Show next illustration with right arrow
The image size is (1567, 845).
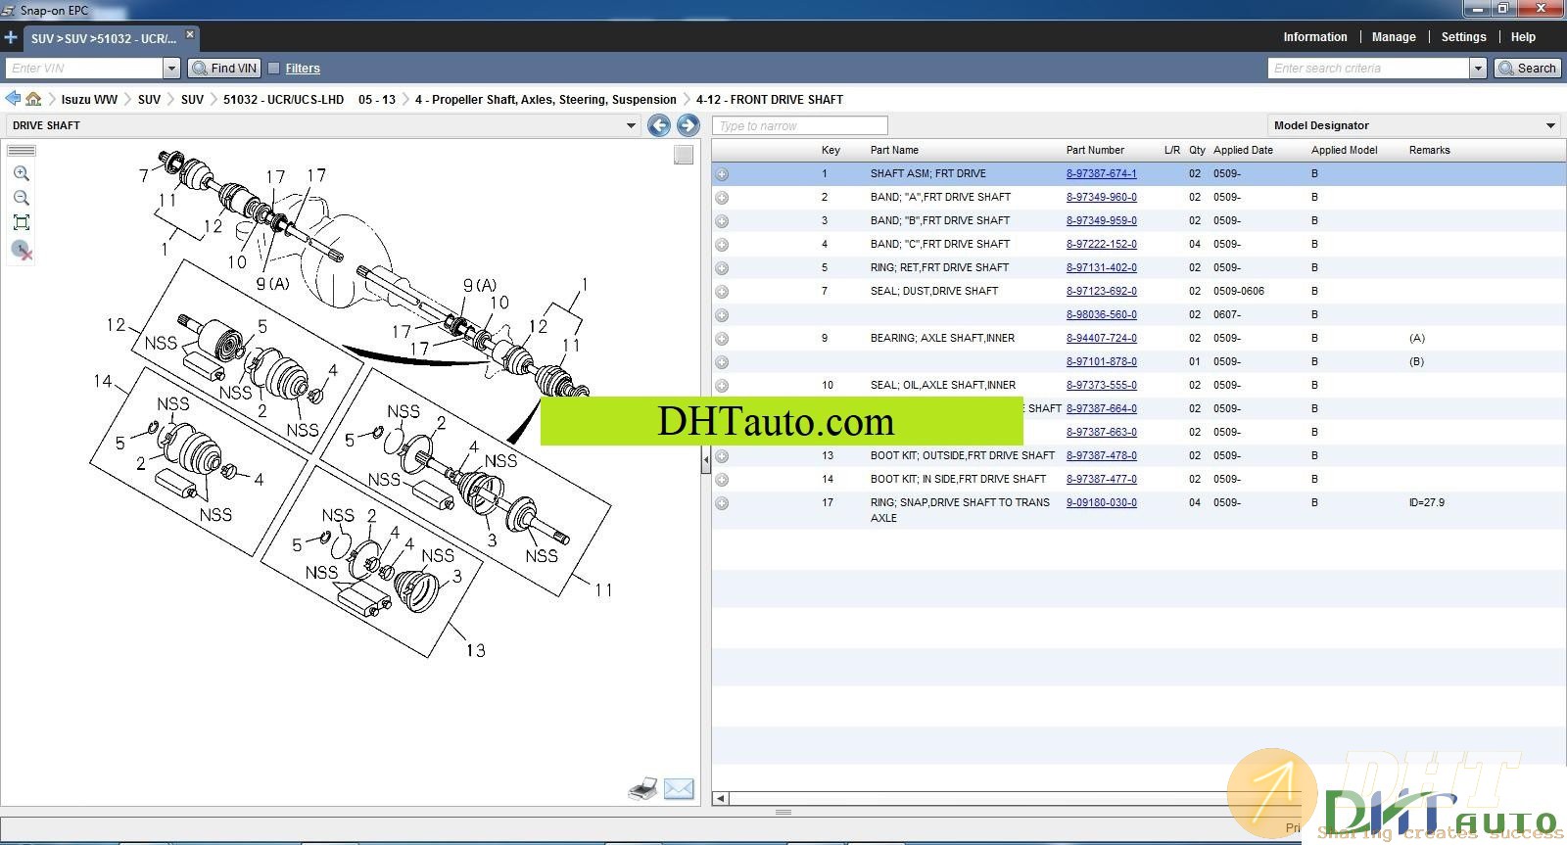click(x=688, y=125)
